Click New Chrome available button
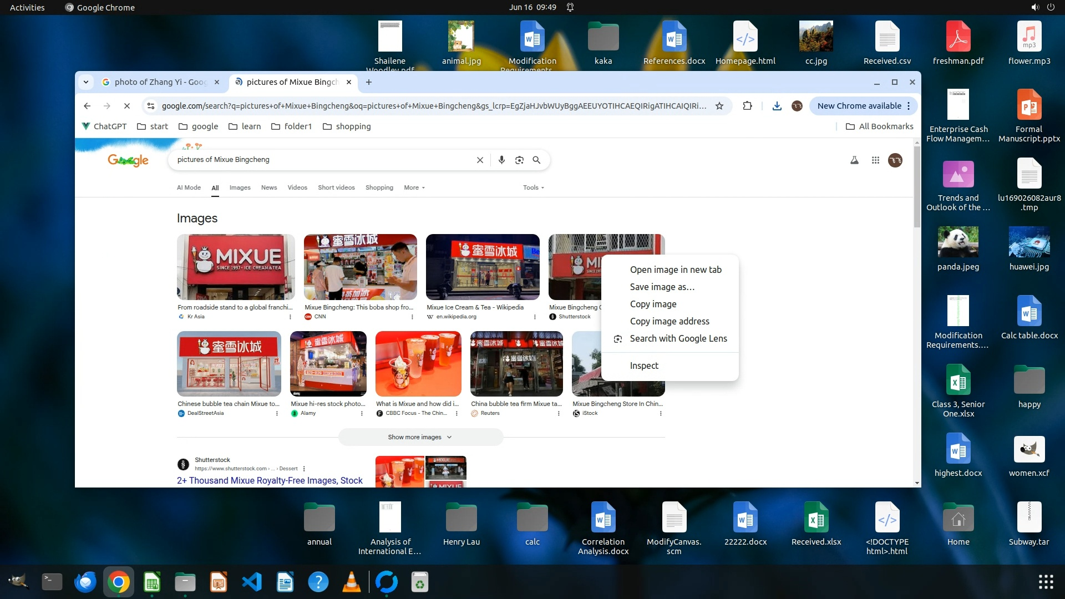This screenshot has height=599, width=1065. 859,106
